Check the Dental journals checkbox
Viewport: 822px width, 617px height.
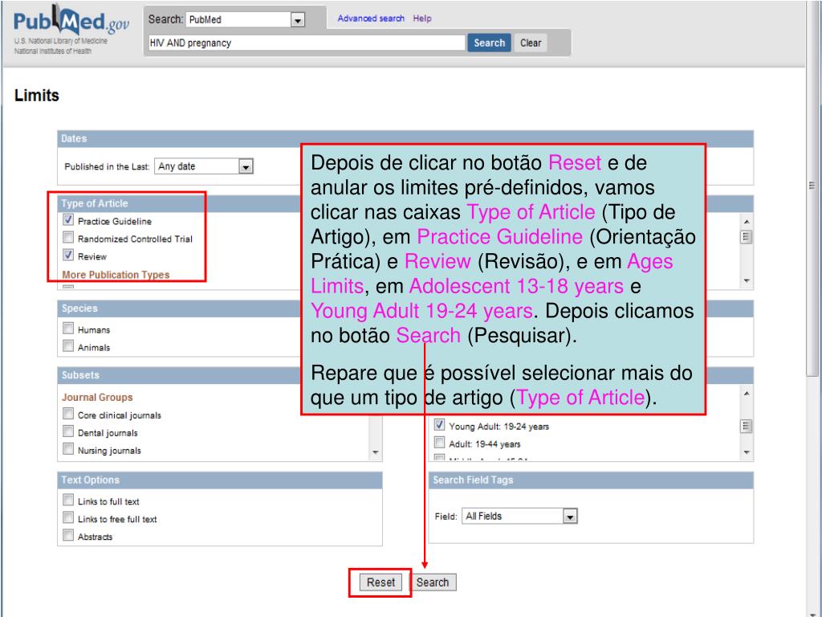pos(68,431)
